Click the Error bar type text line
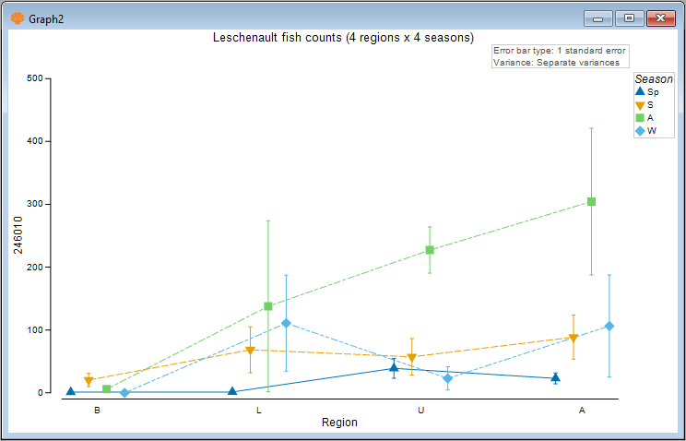The image size is (686, 441). click(560, 51)
